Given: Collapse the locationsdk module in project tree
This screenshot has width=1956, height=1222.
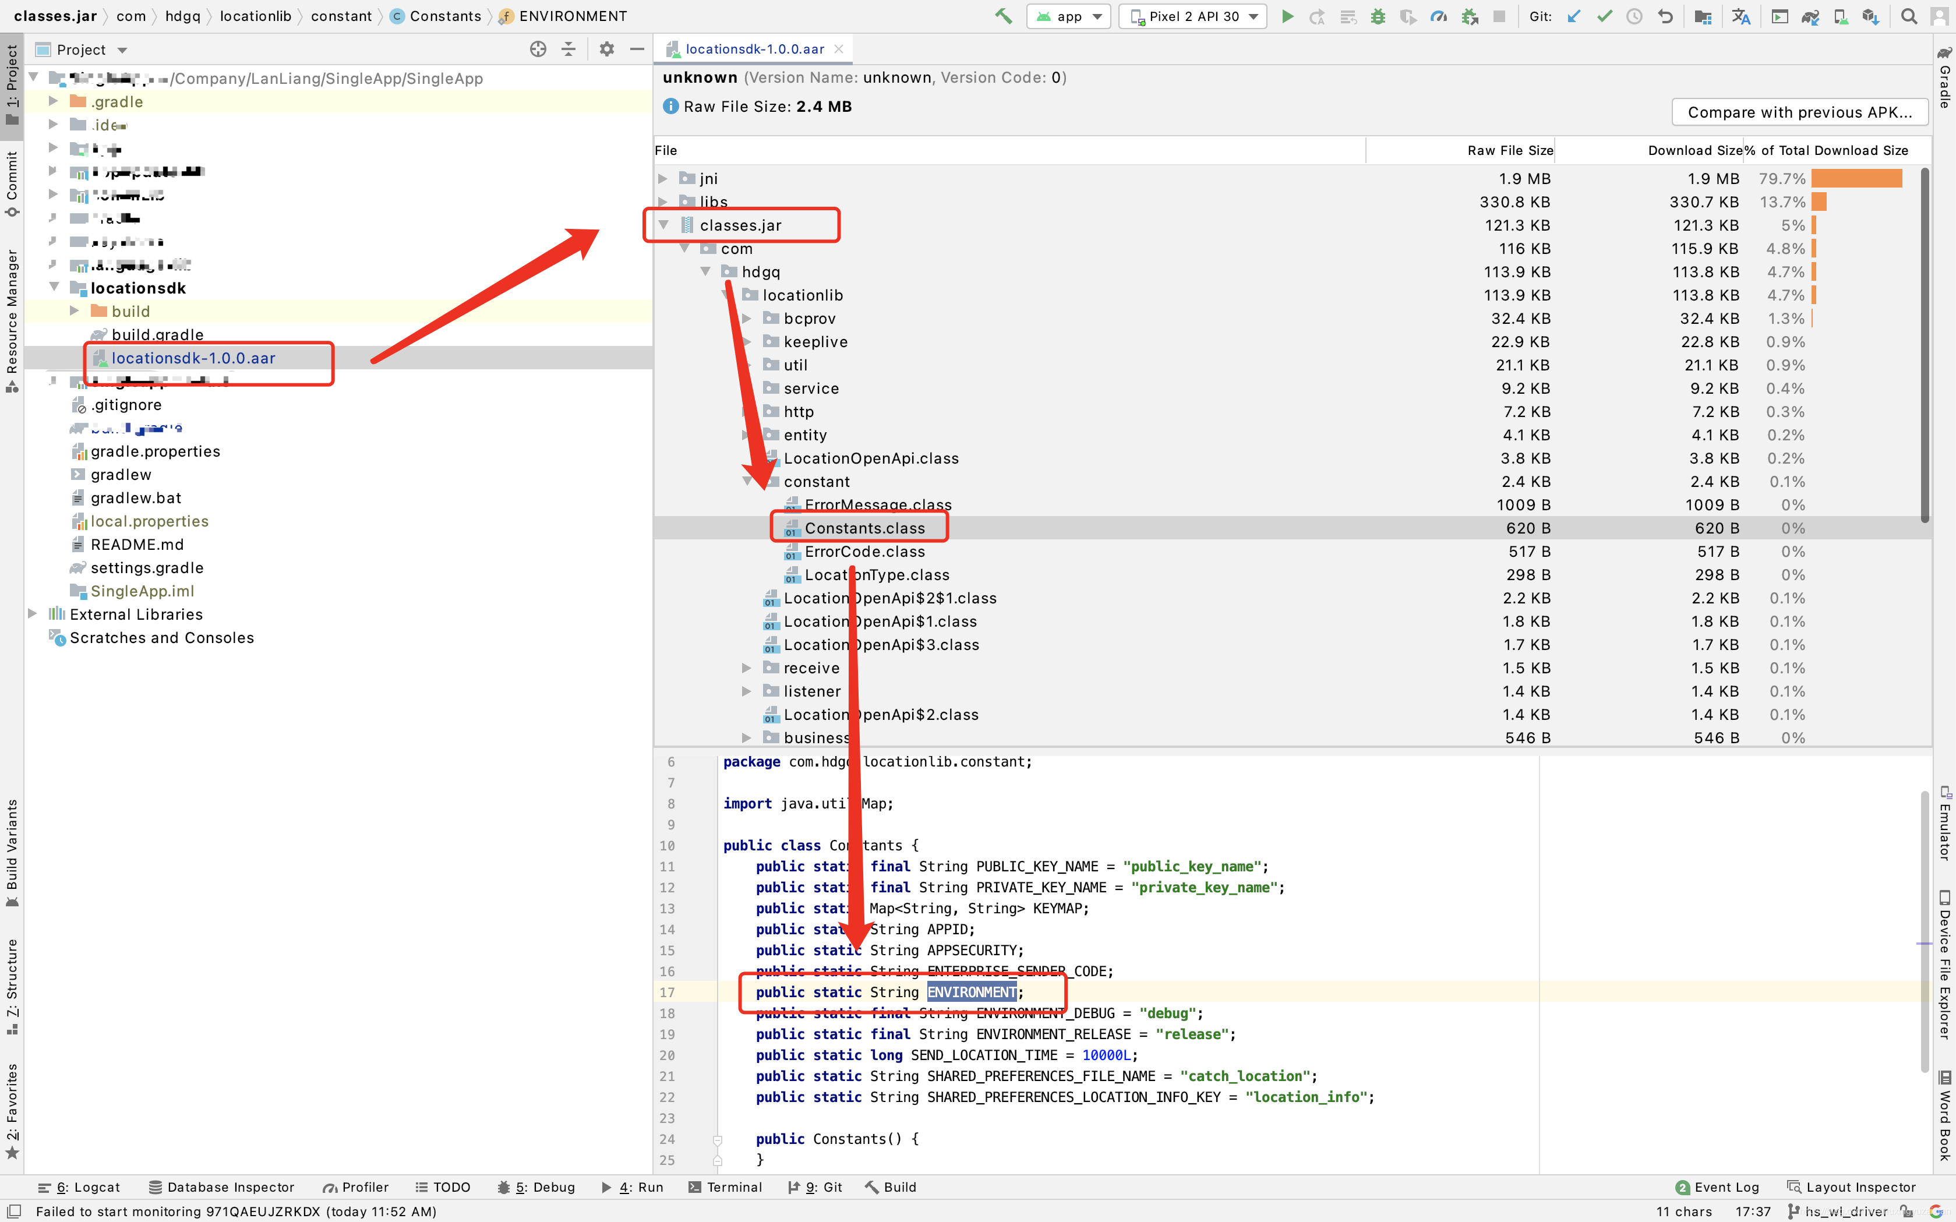Looking at the screenshot, I should click(54, 287).
